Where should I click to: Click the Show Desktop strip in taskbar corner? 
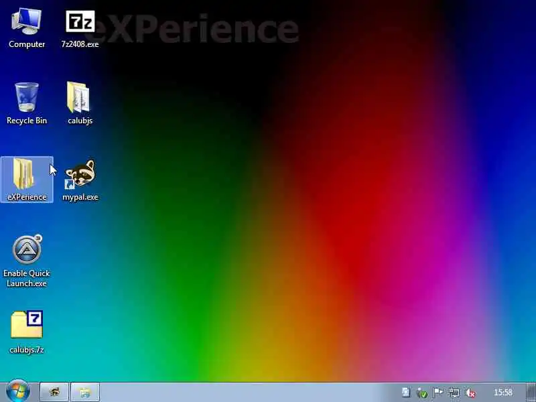pos(531,392)
